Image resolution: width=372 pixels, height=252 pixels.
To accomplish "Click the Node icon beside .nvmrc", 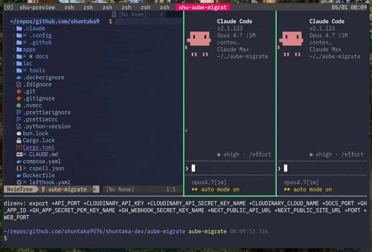I will pos(19,105).
